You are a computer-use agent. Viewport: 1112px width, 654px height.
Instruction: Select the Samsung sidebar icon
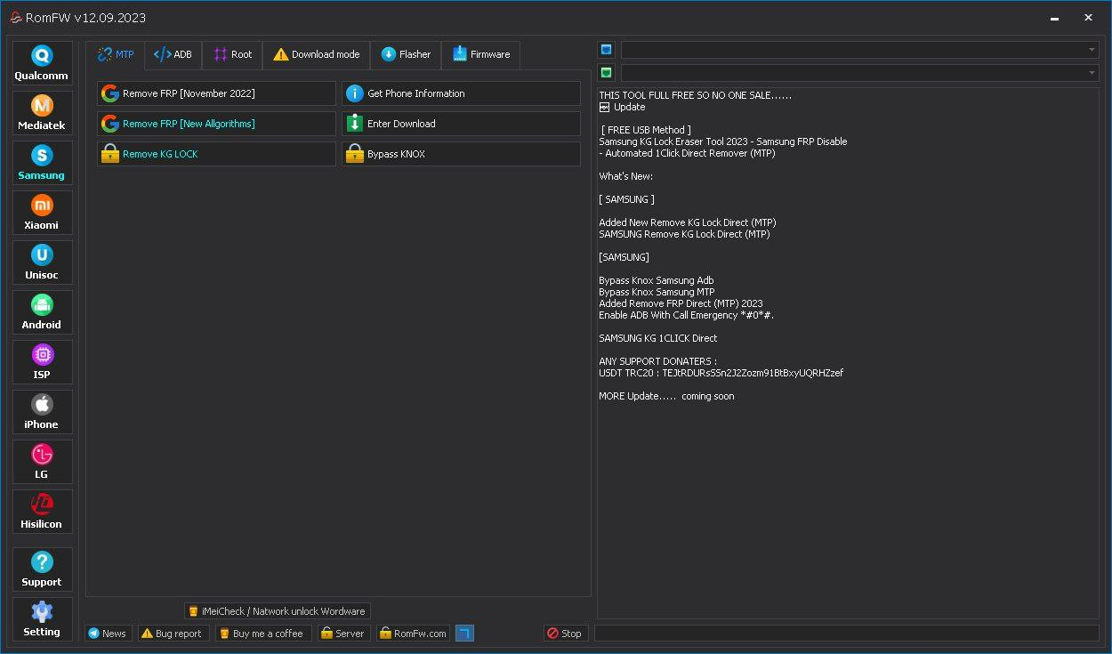click(42, 163)
